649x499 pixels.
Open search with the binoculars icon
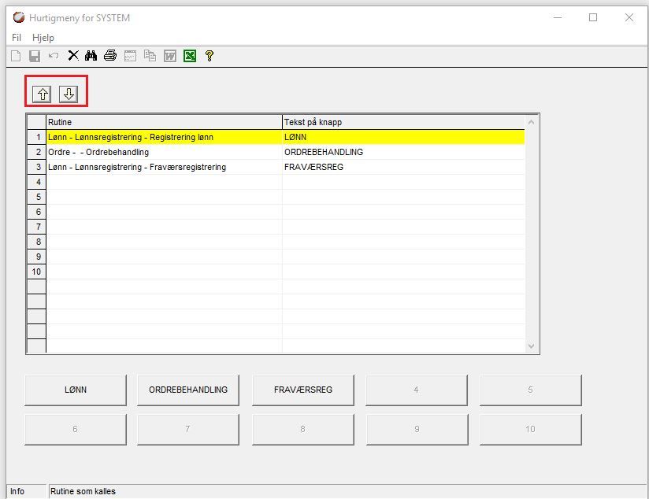[x=91, y=55]
